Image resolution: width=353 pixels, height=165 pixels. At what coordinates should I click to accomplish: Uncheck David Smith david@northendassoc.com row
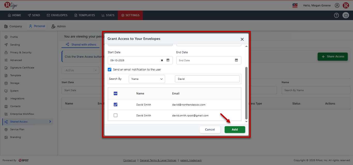[116, 105]
